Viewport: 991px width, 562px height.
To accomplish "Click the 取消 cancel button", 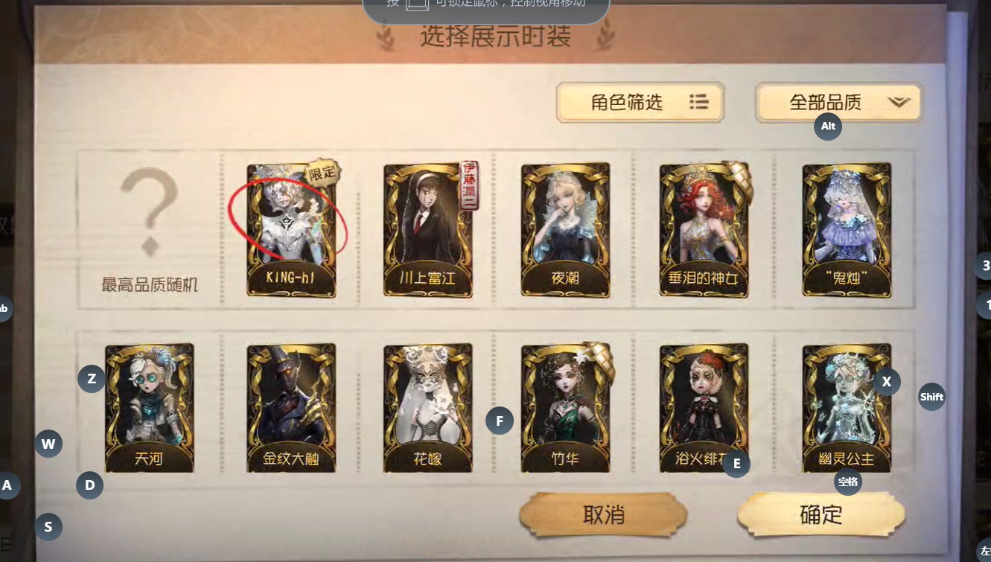I will click(x=603, y=514).
